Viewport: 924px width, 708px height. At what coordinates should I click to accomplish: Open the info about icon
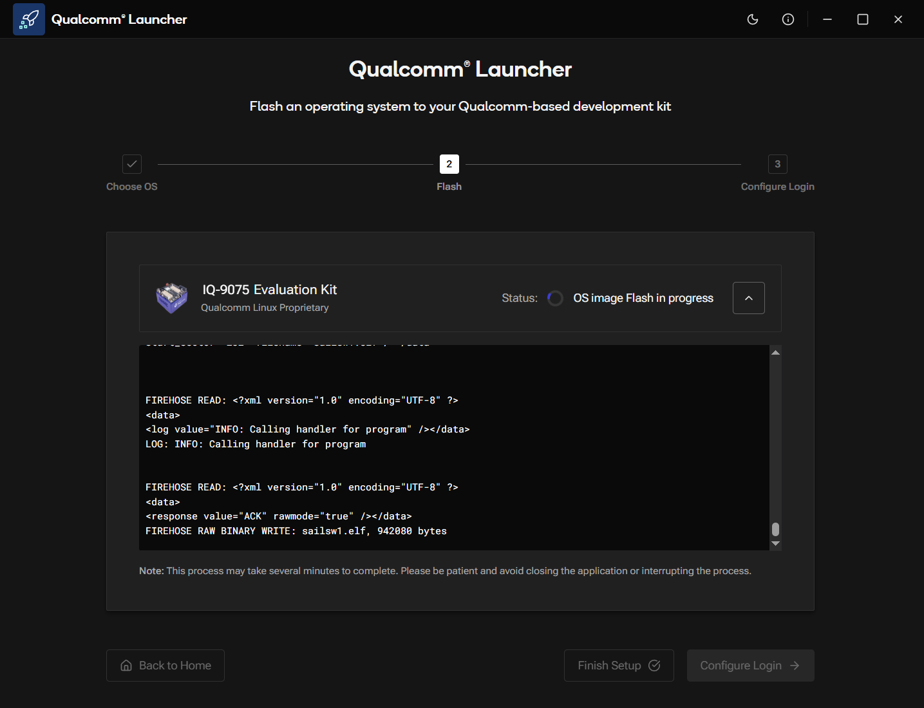[x=788, y=19]
